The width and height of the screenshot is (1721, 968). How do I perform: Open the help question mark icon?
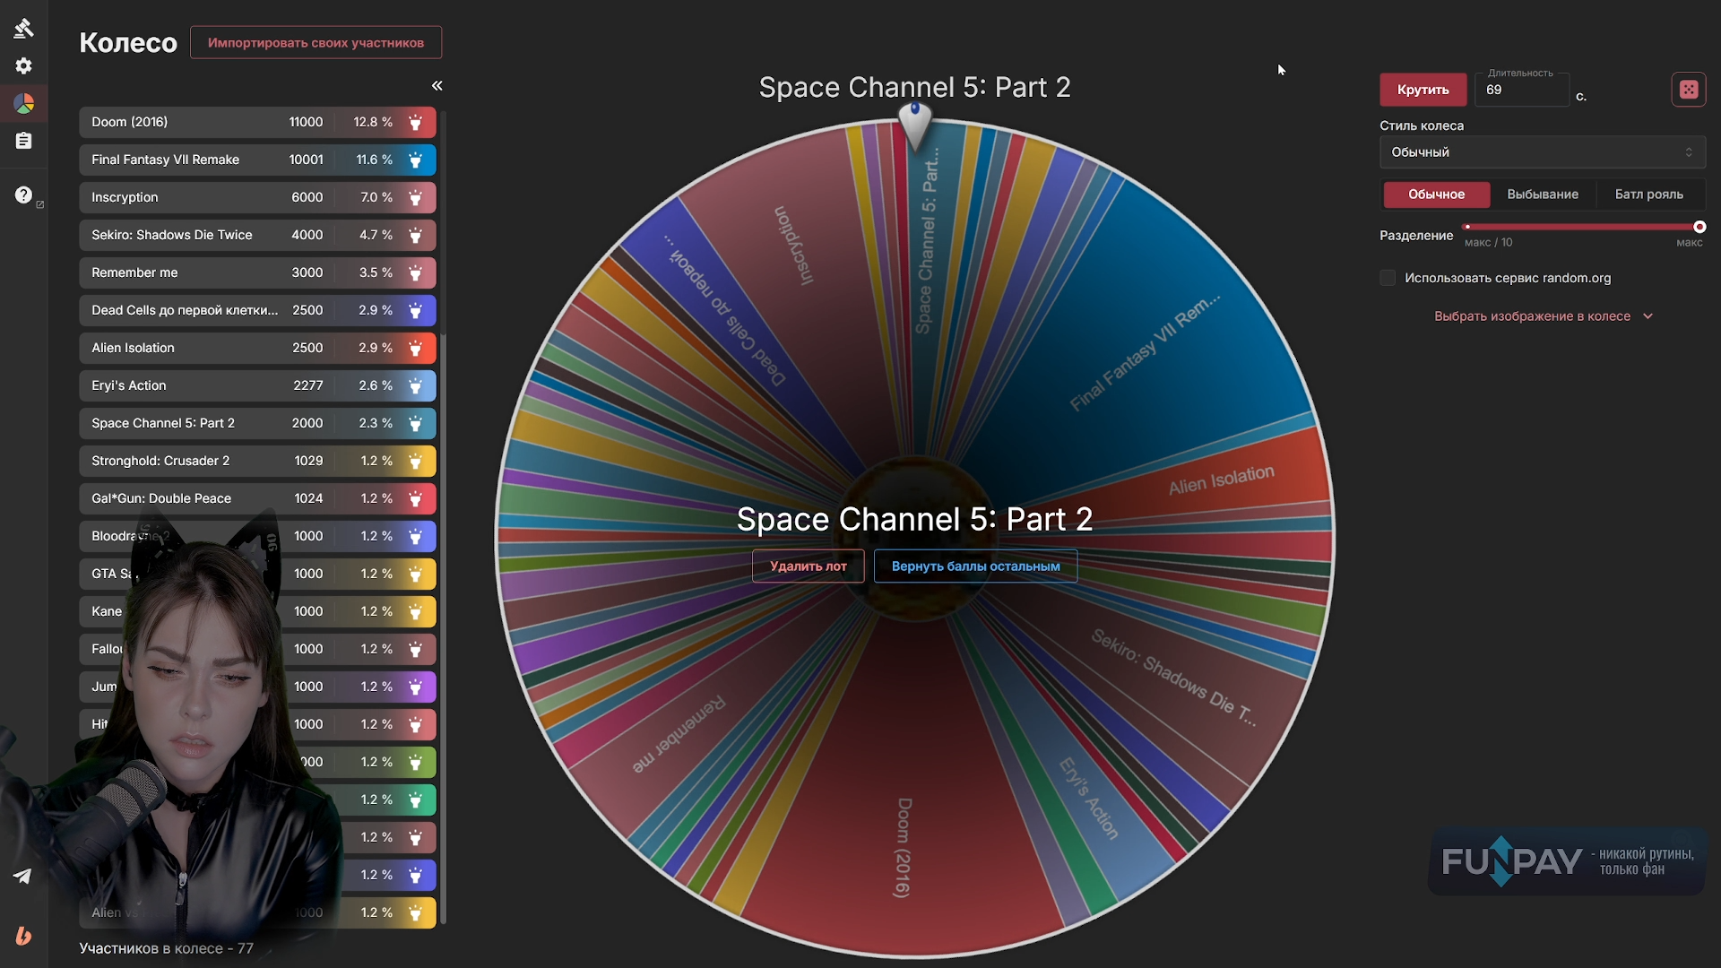24,194
